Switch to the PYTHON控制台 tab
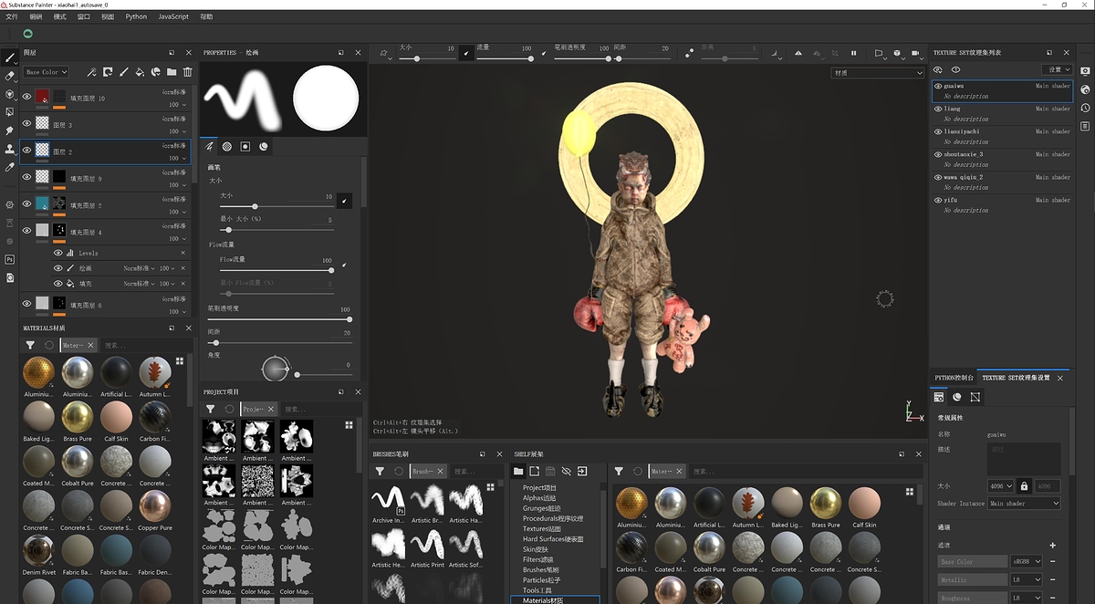Image resolution: width=1095 pixels, height=604 pixels. pyautogui.click(x=954, y=378)
